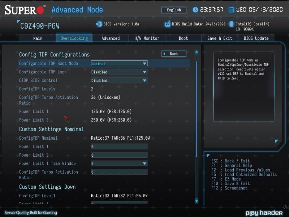289x217 pixels.
Task: Click the English language button
Action: click(x=173, y=10)
